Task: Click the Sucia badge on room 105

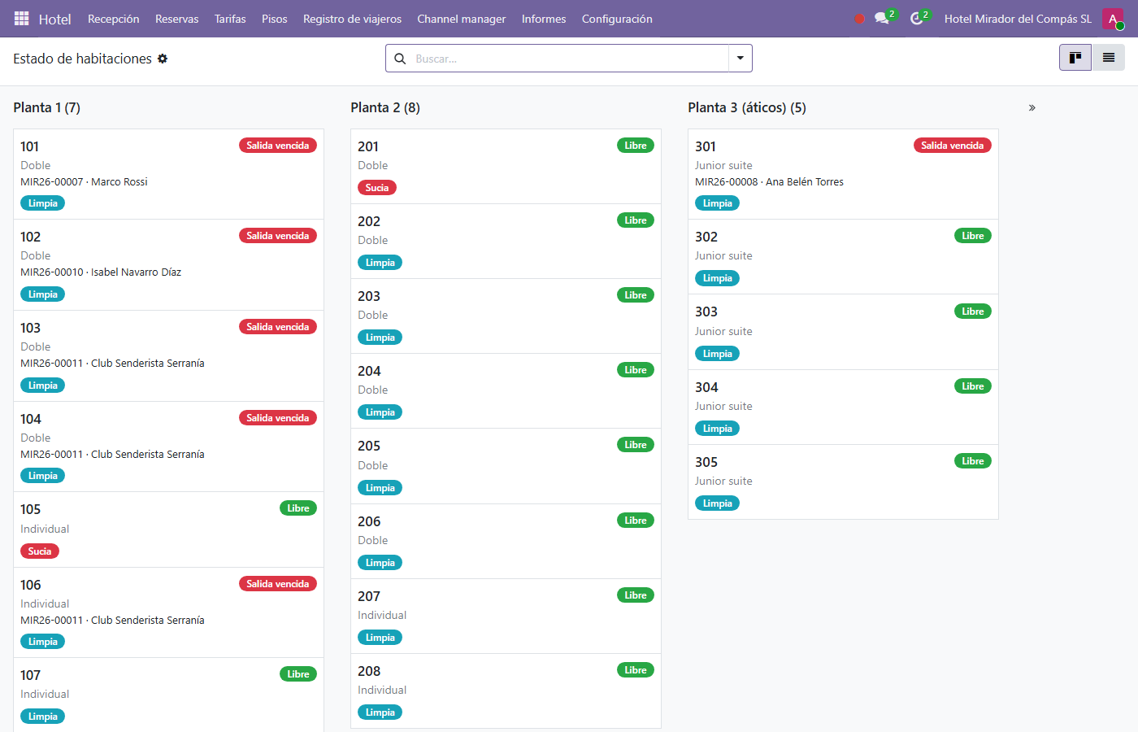Action: pos(40,551)
